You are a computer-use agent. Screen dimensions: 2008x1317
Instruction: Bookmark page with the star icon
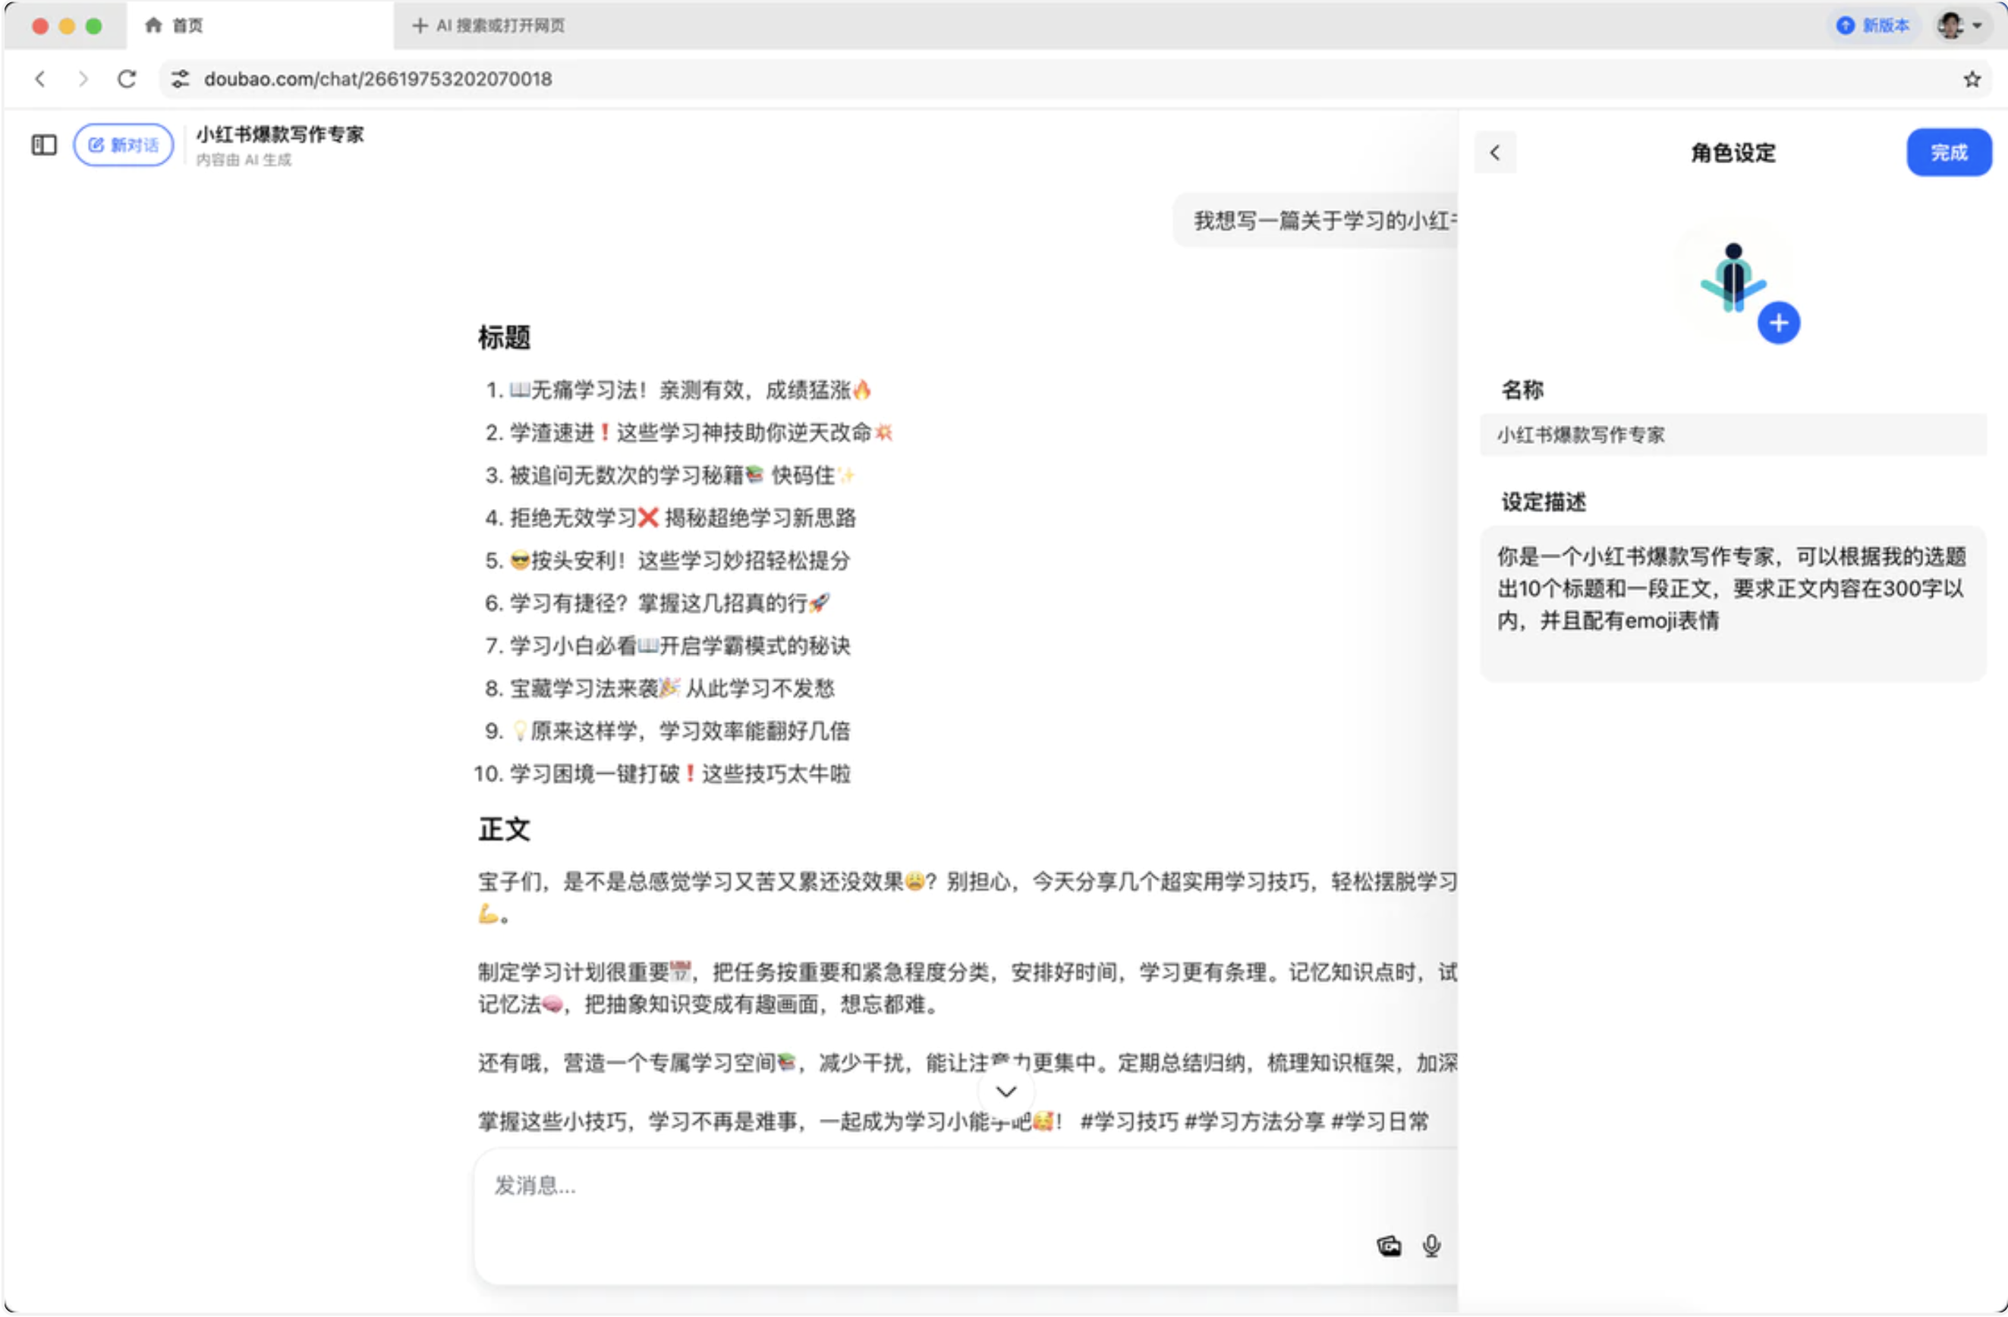click(x=1971, y=80)
